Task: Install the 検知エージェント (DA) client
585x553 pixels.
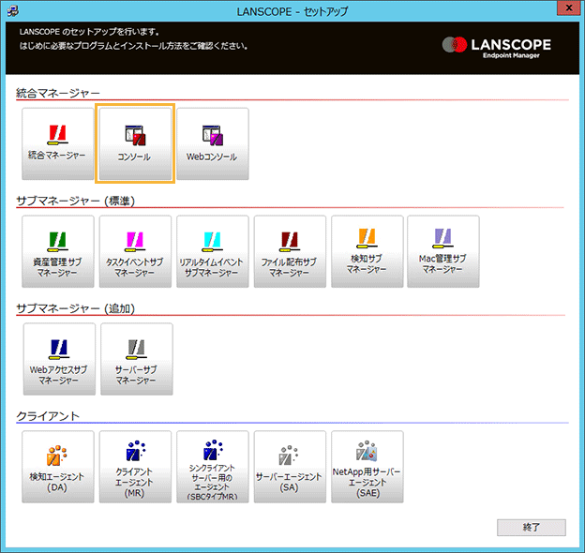Action: (58, 467)
